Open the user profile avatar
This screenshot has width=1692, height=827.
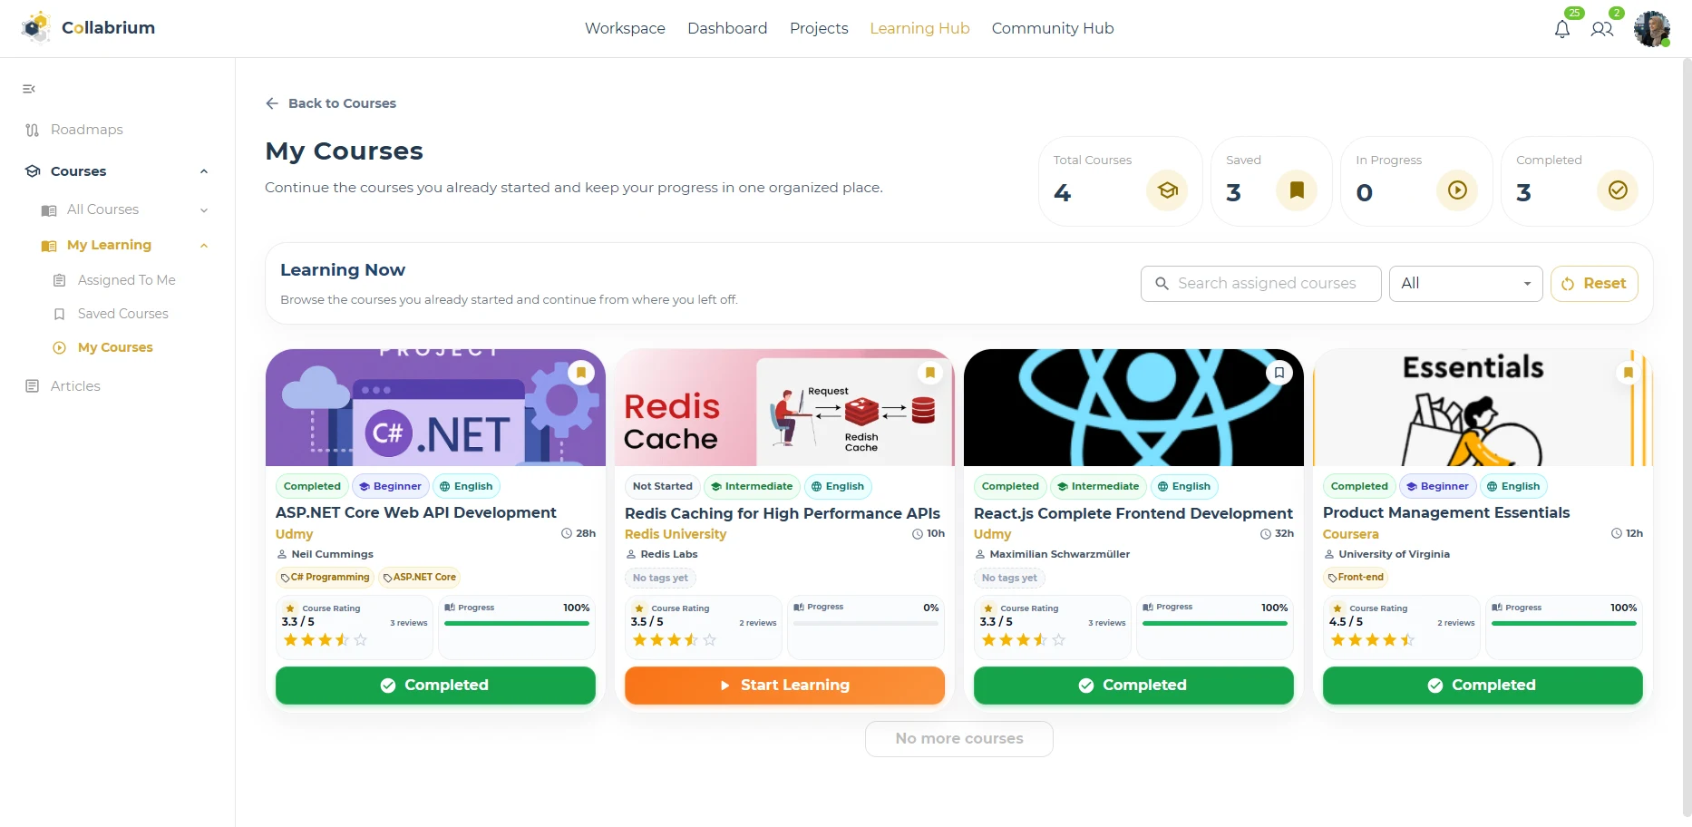coord(1652,29)
